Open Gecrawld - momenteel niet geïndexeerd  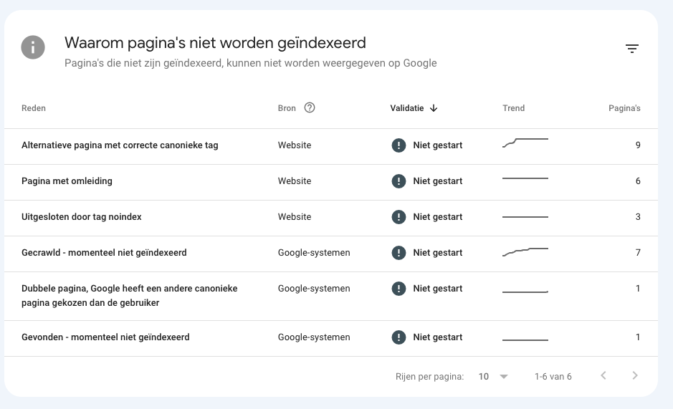pyautogui.click(x=104, y=253)
